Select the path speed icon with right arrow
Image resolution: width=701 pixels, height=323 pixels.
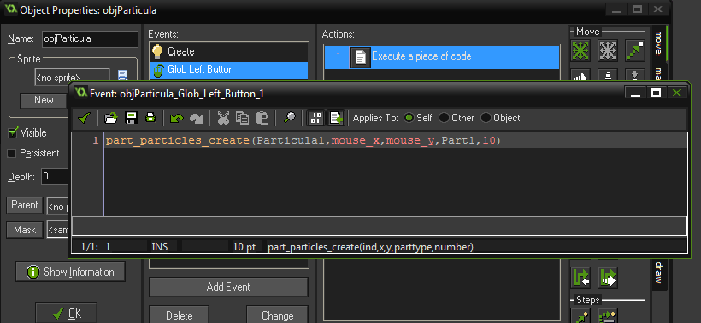(x=608, y=277)
